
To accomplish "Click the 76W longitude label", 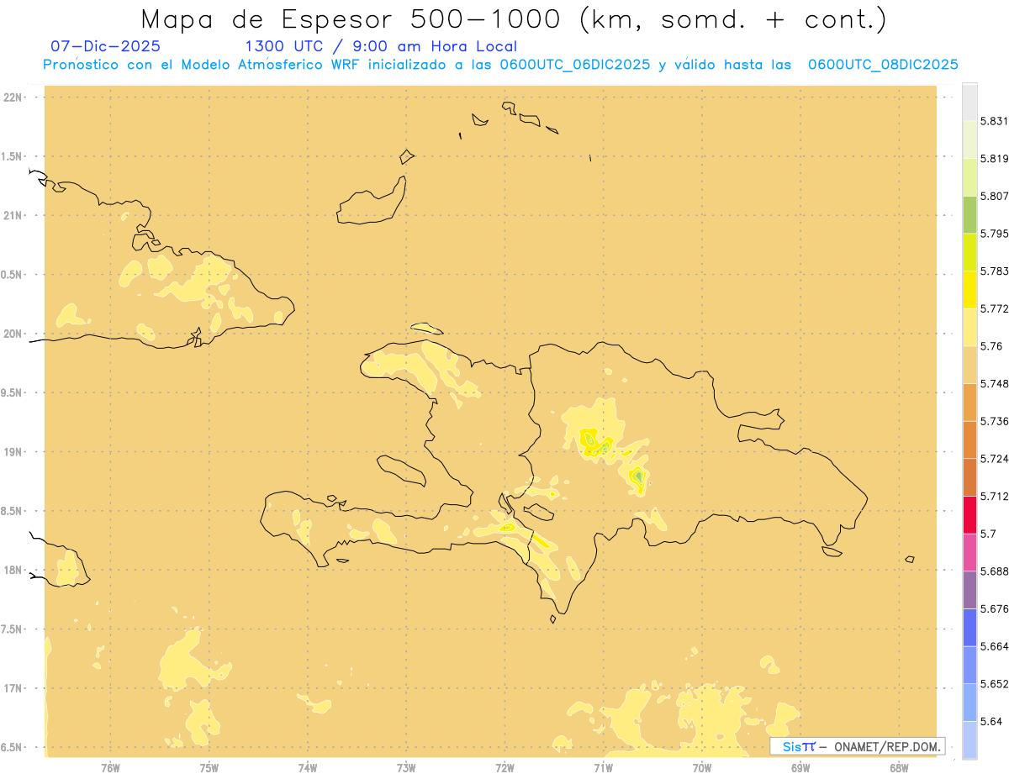I will pyautogui.click(x=110, y=768).
